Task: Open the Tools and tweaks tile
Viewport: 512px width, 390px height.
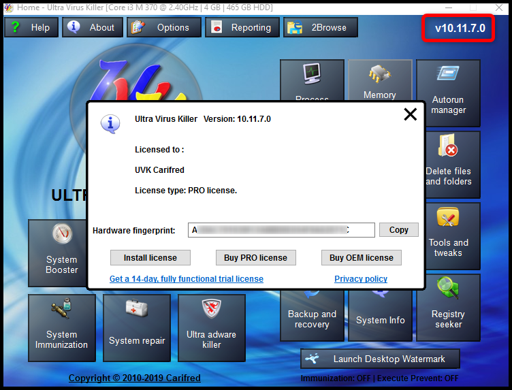Action: [x=453, y=236]
